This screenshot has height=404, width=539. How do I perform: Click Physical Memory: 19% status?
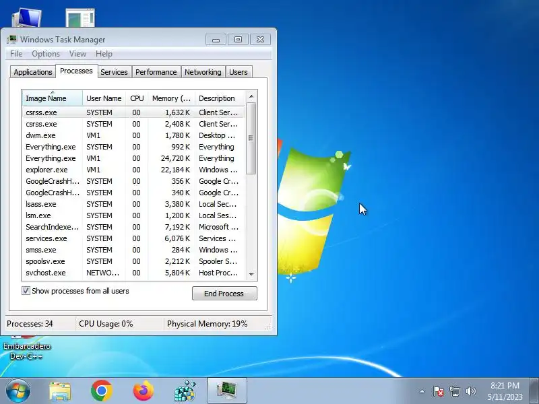(208, 324)
